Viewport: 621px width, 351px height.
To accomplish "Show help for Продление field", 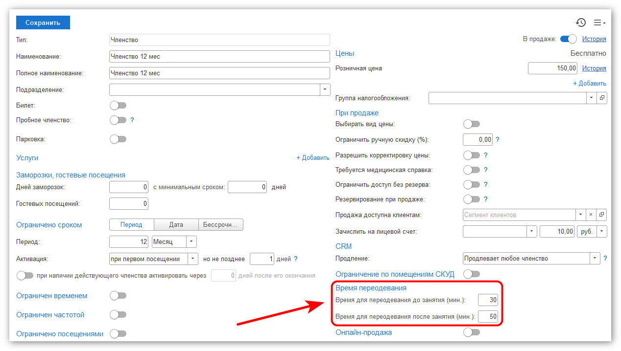I will [605, 259].
